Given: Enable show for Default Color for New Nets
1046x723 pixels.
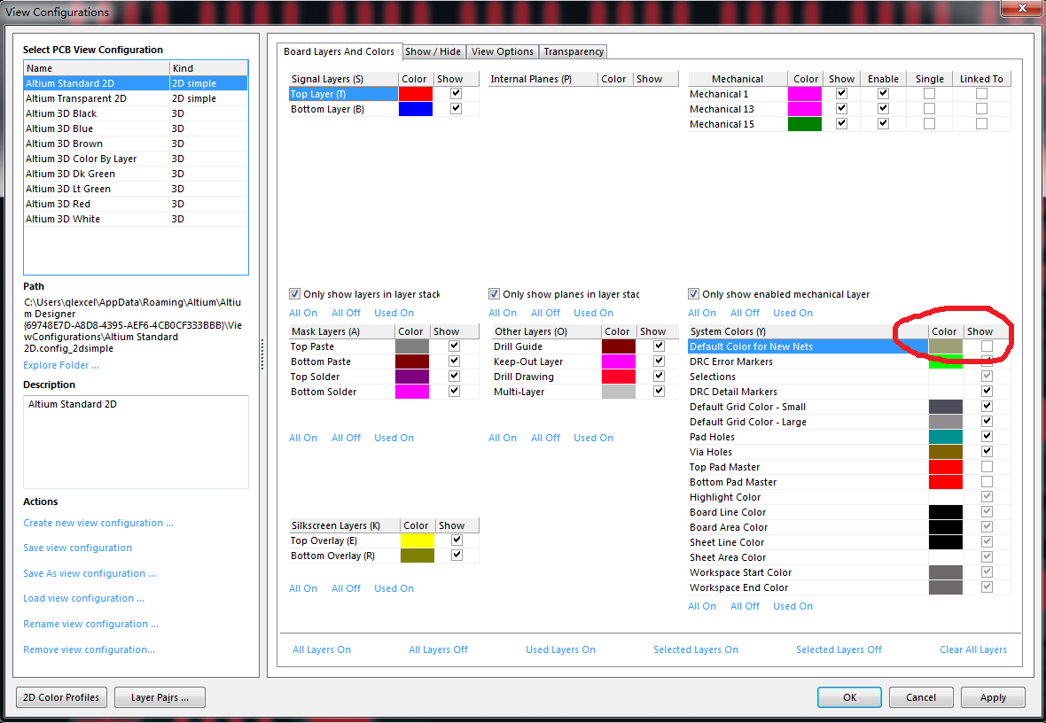Looking at the screenshot, I should 987,346.
